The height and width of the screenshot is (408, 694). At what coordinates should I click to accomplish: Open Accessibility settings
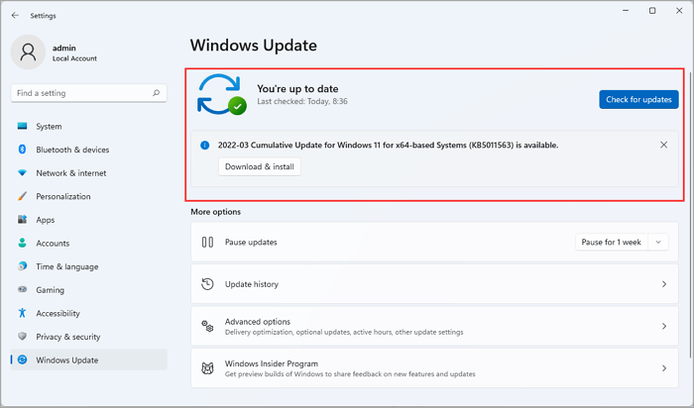tap(89, 313)
